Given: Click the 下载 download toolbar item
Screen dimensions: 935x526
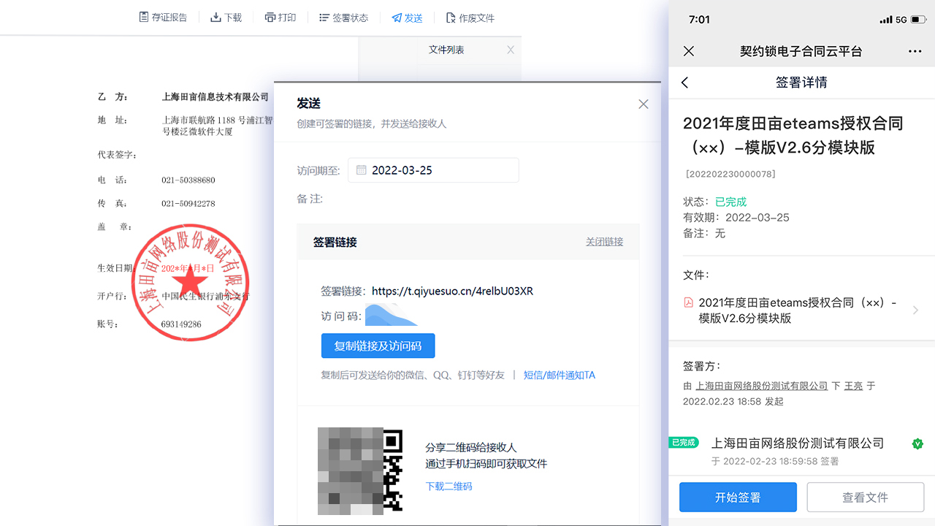Looking at the screenshot, I should (226, 18).
